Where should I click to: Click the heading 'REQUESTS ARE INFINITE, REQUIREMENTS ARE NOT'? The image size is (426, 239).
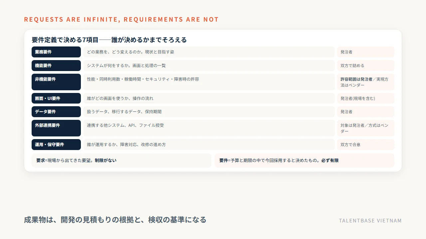point(121,19)
